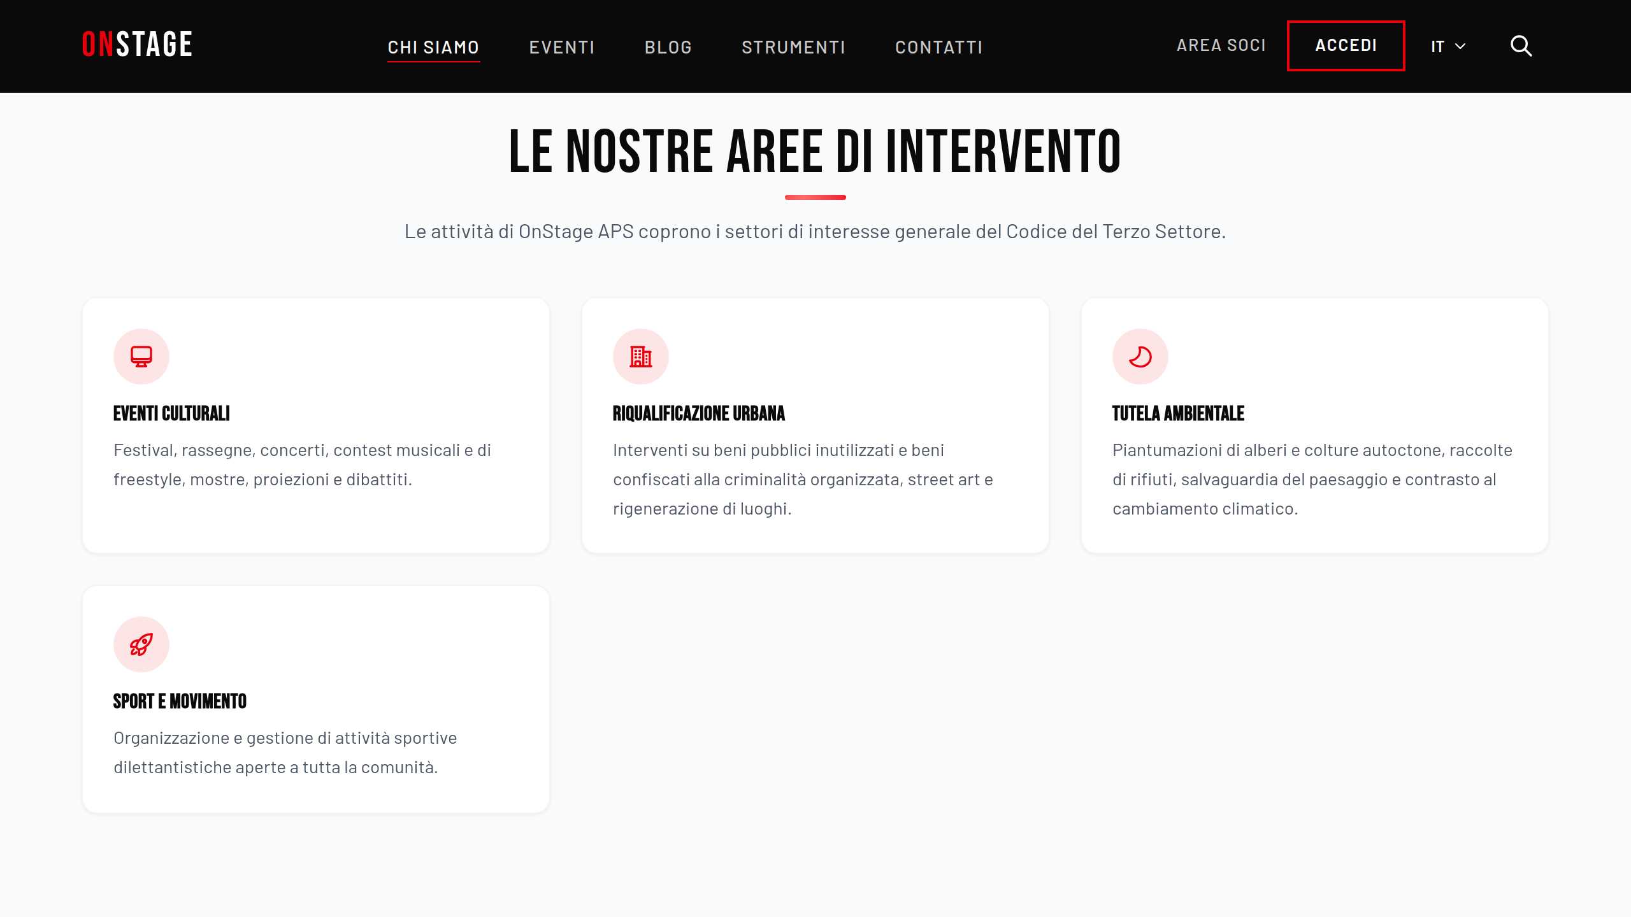Click the description starting 'Organizzazione e gestione'

click(x=285, y=753)
